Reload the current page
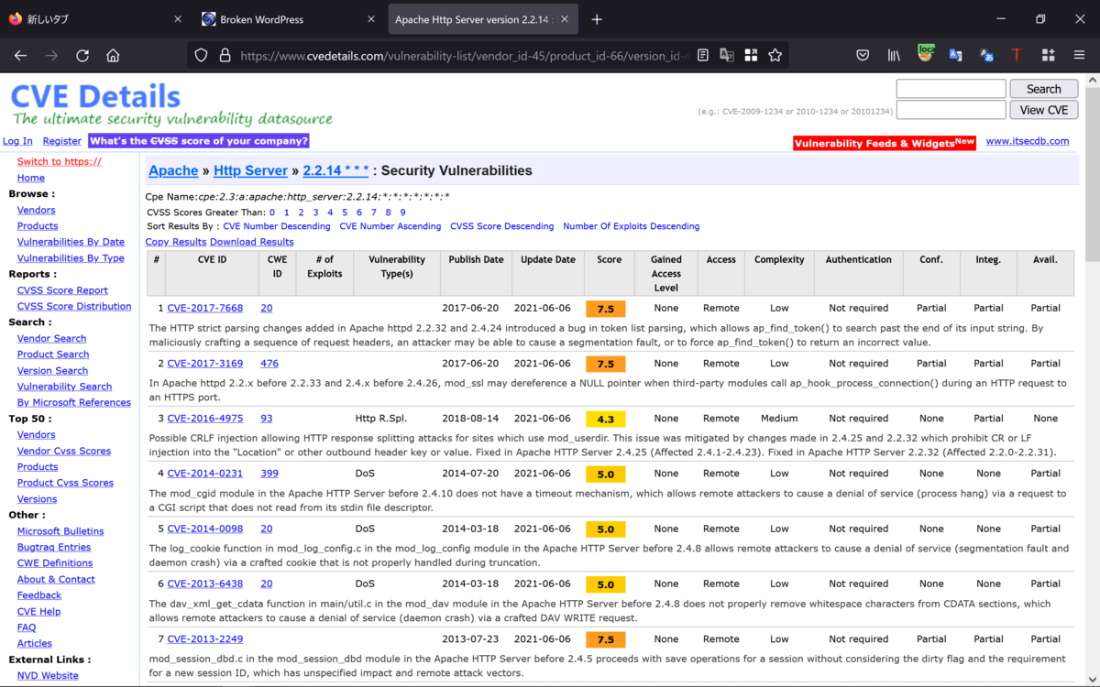The image size is (1100, 687). [82, 55]
